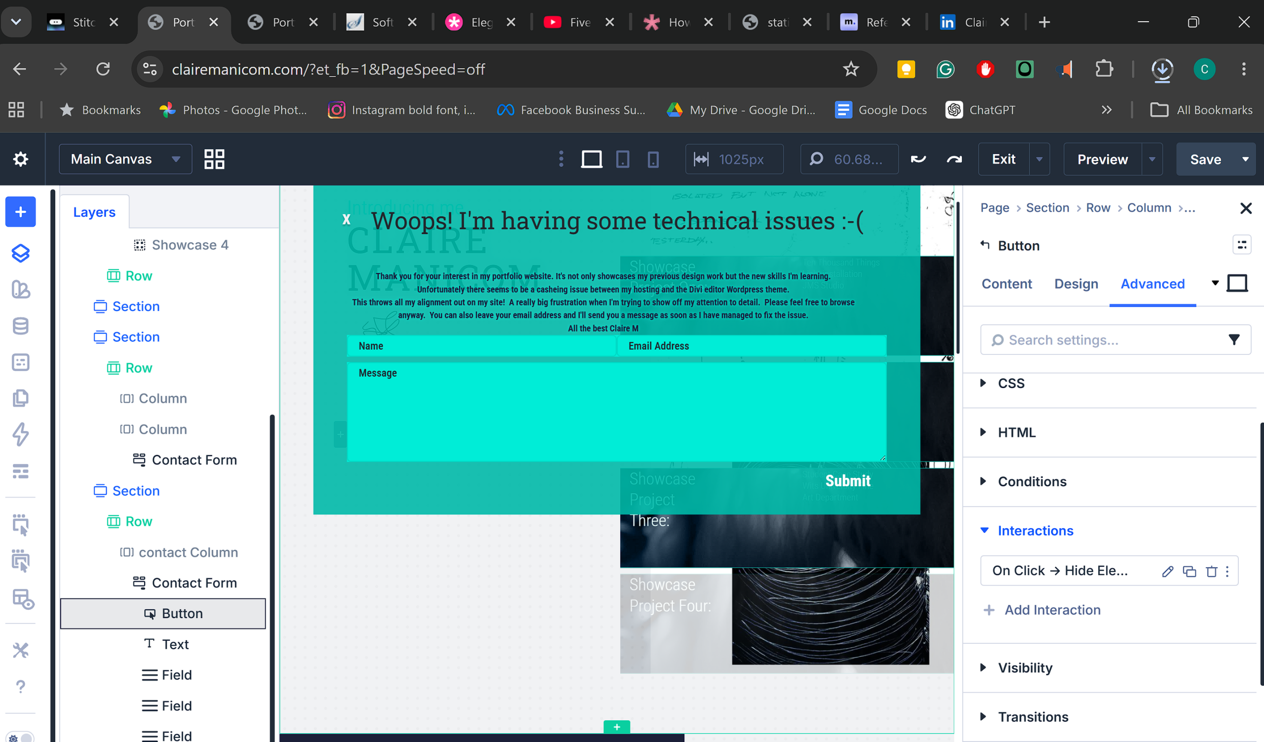The image size is (1264, 742).
Task: Click the blue add module plus button
Action: [x=21, y=212]
